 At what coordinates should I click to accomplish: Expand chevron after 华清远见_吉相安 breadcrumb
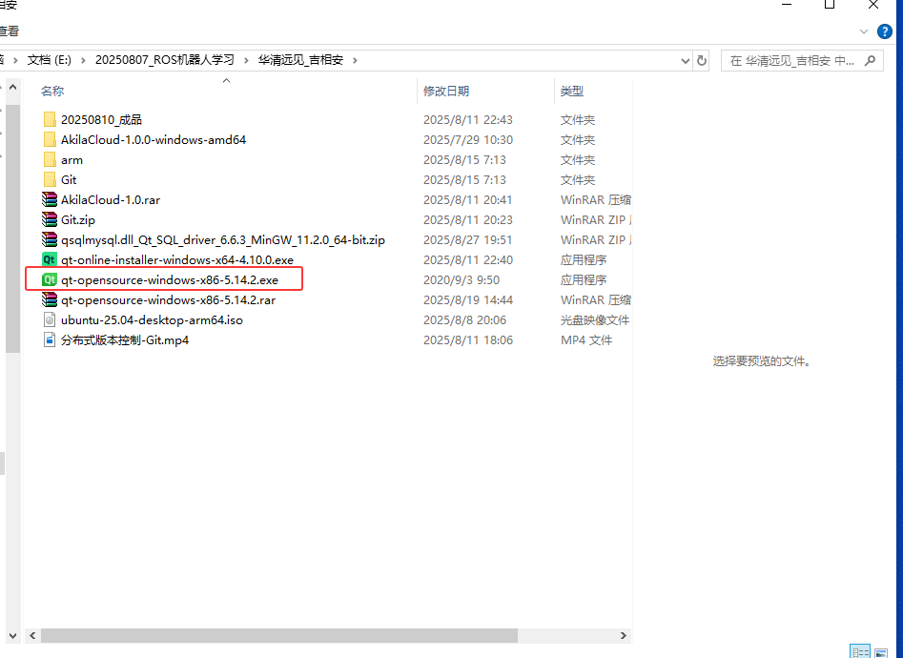(x=355, y=60)
